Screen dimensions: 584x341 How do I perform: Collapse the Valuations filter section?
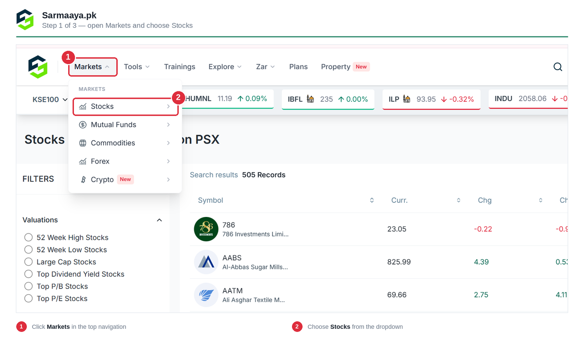pyautogui.click(x=159, y=220)
